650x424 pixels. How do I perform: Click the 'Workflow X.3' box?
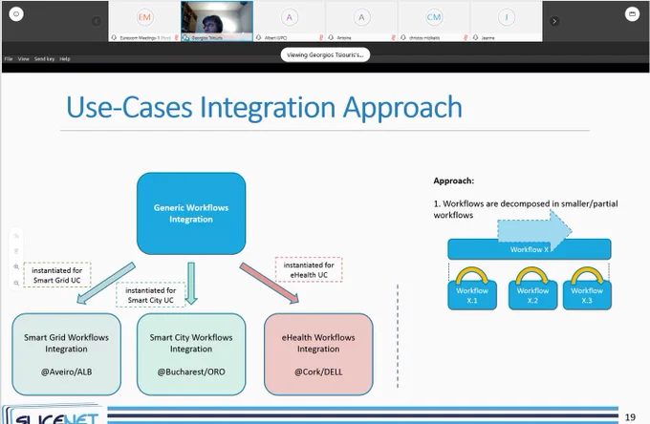coord(587,295)
